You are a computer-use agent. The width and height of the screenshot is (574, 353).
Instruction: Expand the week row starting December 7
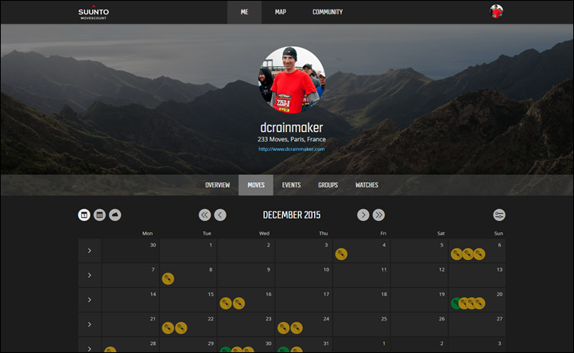tap(89, 275)
